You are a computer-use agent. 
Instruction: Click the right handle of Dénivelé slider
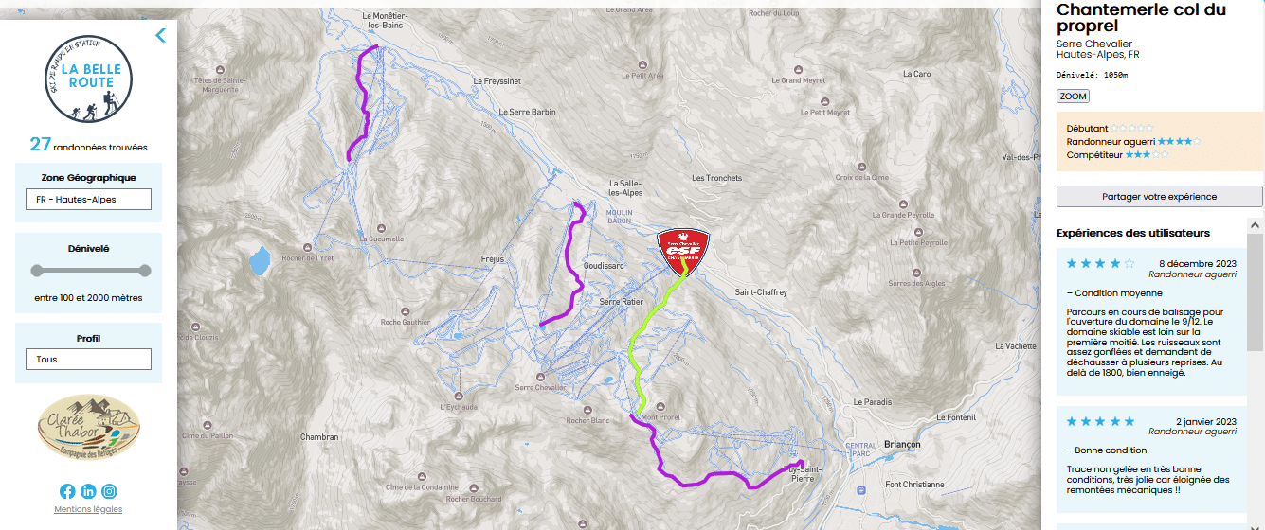click(145, 271)
